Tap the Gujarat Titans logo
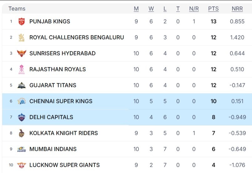The height and width of the screenshot is (173, 252). (x=22, y=85)
